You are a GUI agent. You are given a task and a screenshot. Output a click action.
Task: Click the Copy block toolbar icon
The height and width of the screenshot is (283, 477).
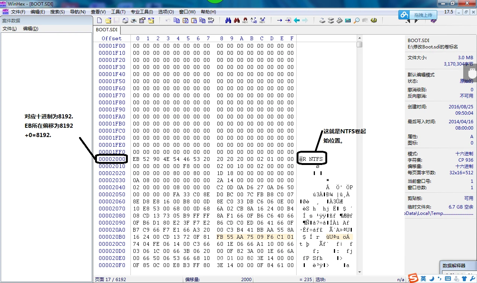(x=177, y=20)
